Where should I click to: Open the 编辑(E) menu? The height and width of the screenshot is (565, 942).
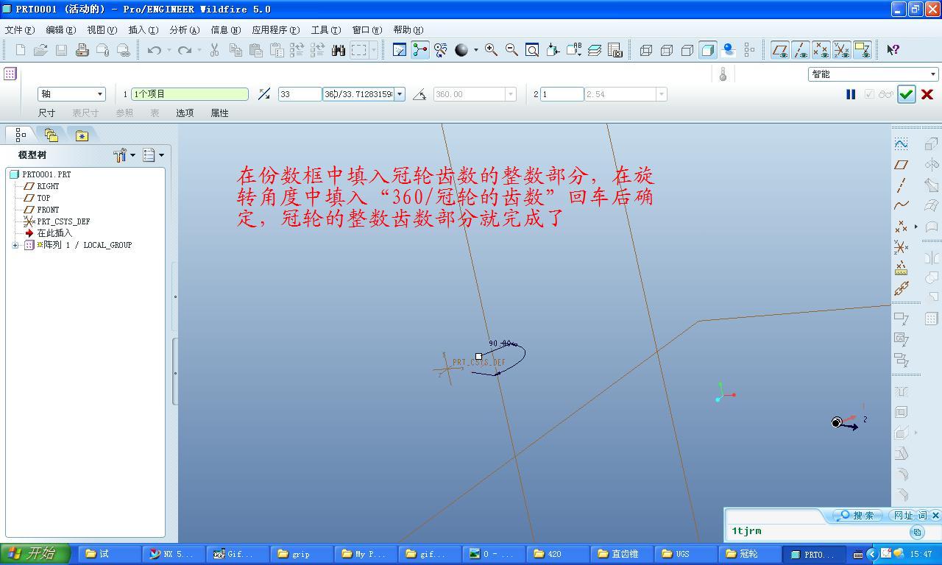pos(60,30)
